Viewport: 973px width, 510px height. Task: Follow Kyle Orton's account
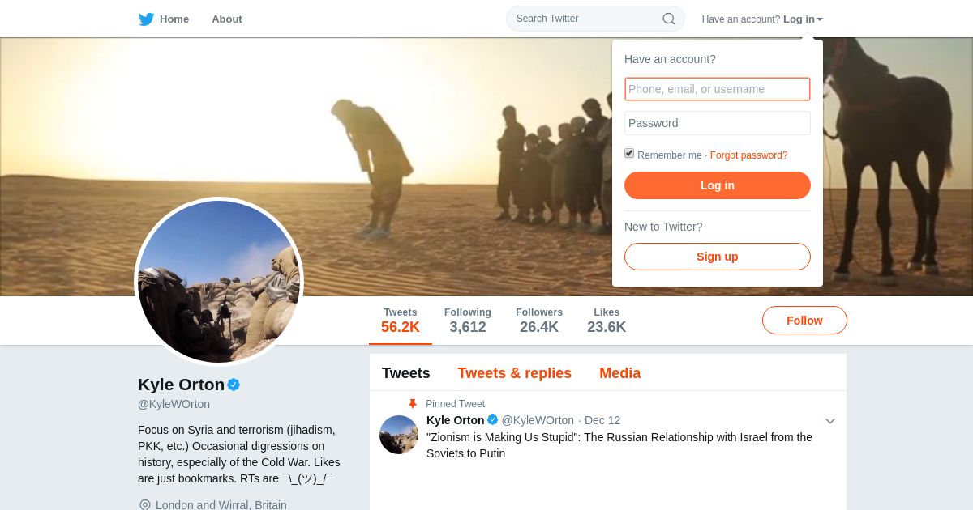tap(804, 321)
